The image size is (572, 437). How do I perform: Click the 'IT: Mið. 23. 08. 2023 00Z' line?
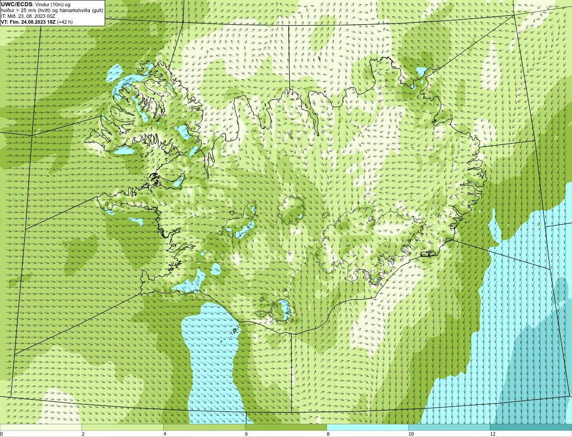[28, 16]
